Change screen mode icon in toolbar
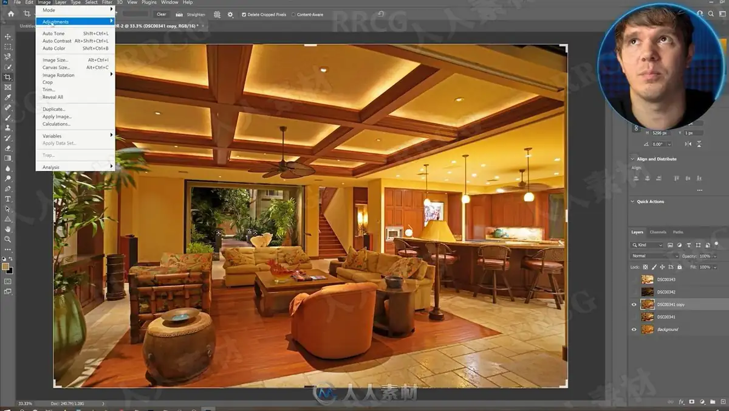The image size is (729, 411). [x=8, y=292]
